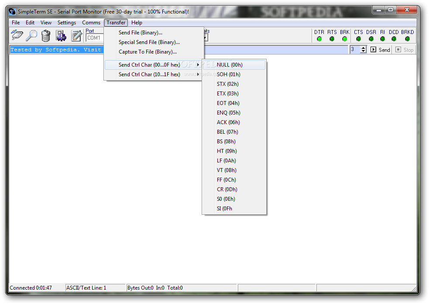This screenshot has width=429, height=304.
Task: Toggle the BRK indicator light
Action: [344, 39]
